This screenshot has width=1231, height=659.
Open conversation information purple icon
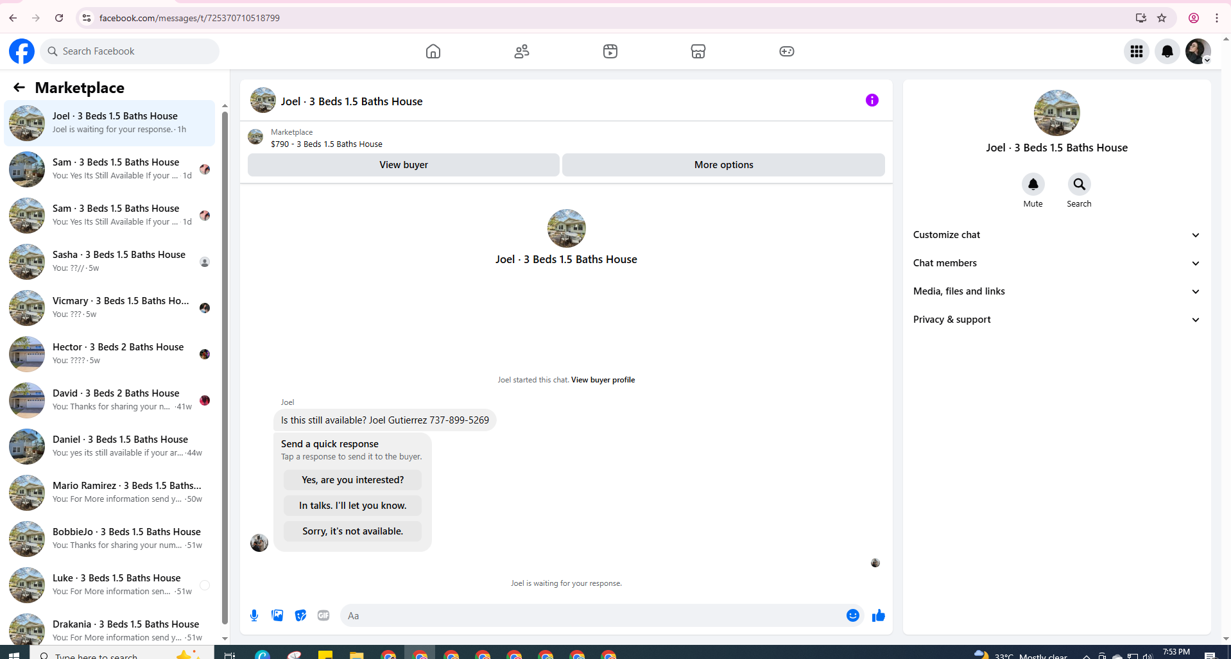click(872, 100)
